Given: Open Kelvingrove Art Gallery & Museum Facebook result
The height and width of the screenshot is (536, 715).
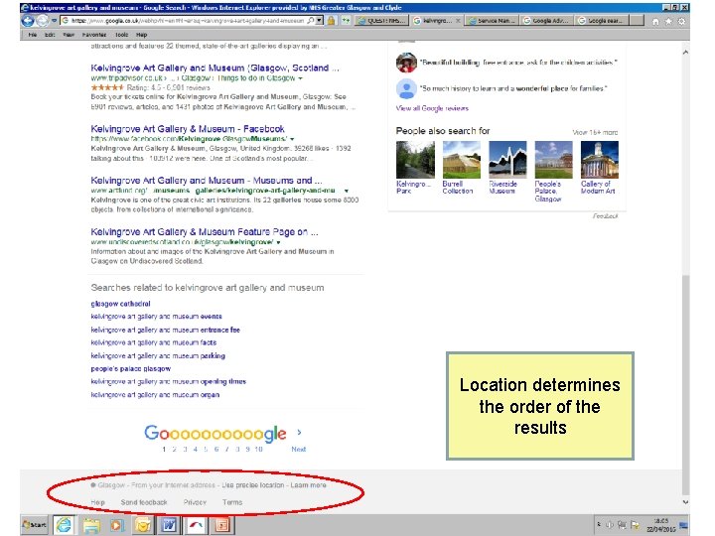Looking at the screenshot, I should click(188, 129).
